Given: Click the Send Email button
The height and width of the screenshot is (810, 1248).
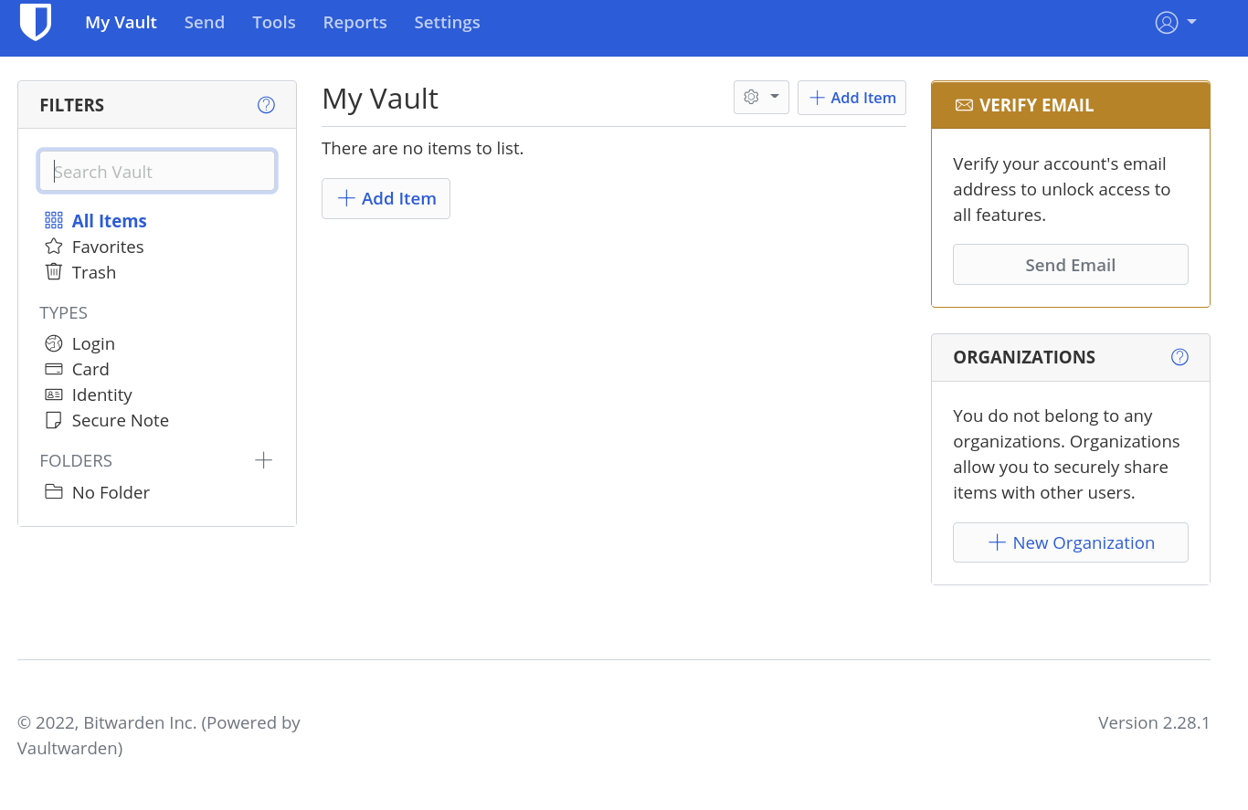Looking at the screenshot, I should (1071, 265).
